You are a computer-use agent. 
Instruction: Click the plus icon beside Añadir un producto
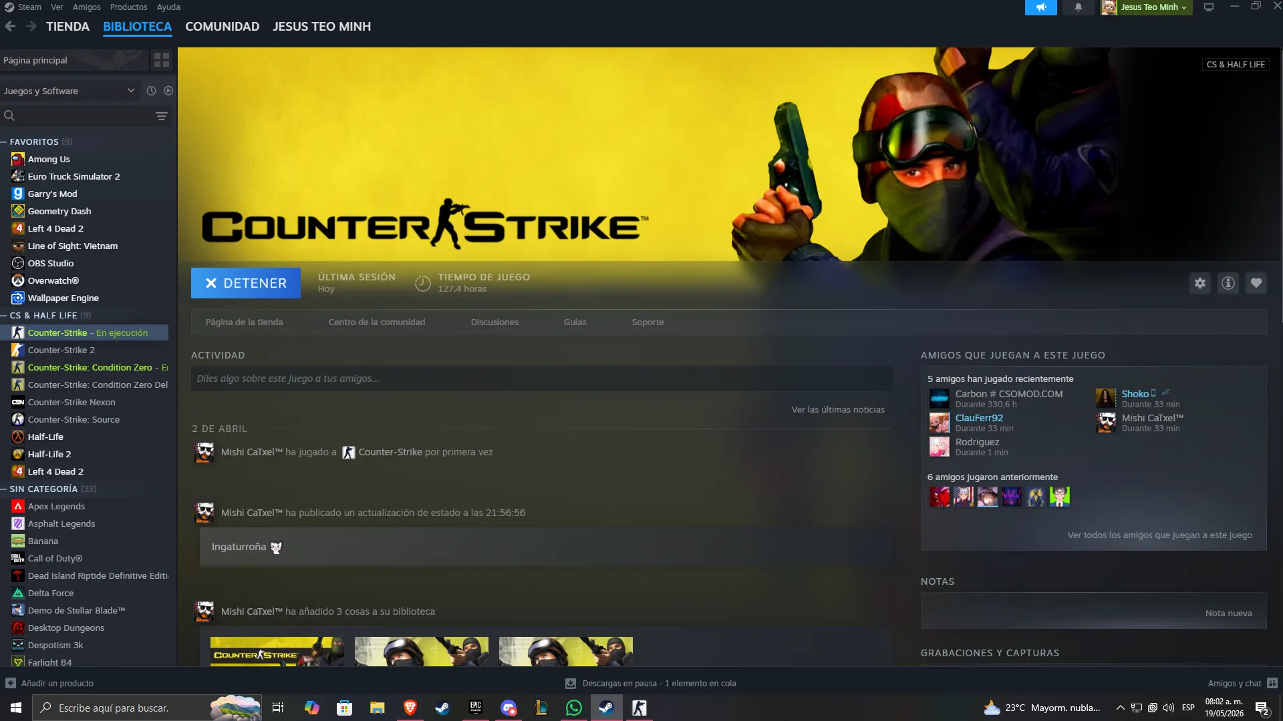coord(11,683)
